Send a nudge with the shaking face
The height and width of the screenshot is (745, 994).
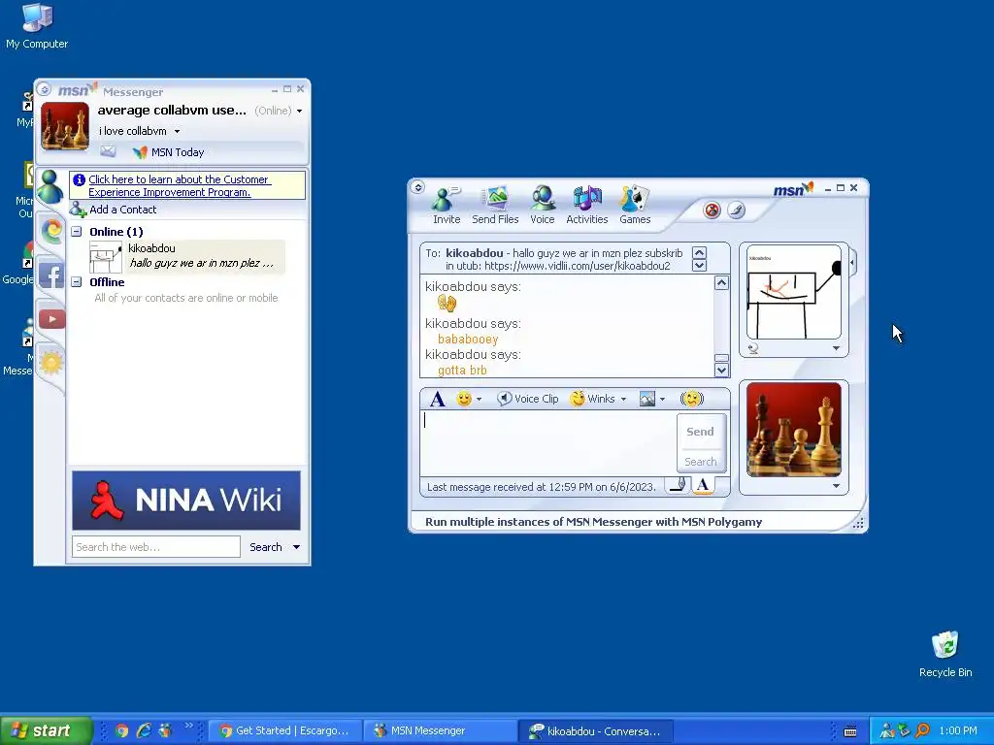tap(691, 399)
